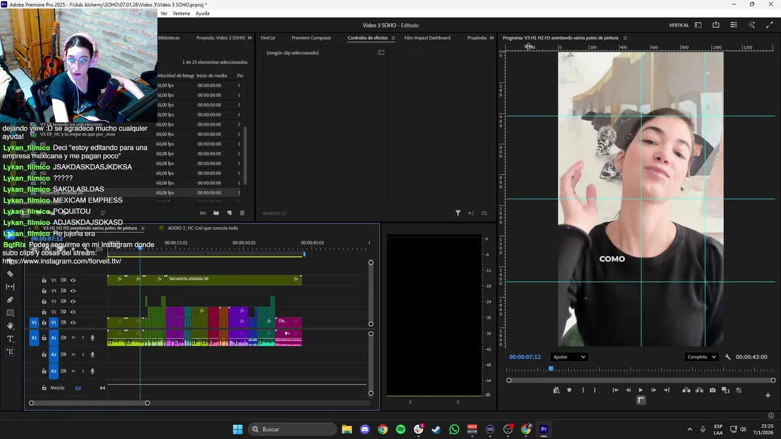The image size is (781, 439).
Task: Open the button editor plus icon
Action: coord(768,395)
